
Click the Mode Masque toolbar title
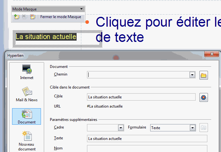pyautogui.click(x=24, y=9)
